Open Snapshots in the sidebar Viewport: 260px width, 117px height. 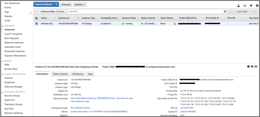pyautogui.click(x=10, y=82)
